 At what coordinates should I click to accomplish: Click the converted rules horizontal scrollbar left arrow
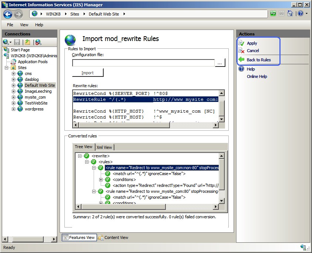[78, 207]
